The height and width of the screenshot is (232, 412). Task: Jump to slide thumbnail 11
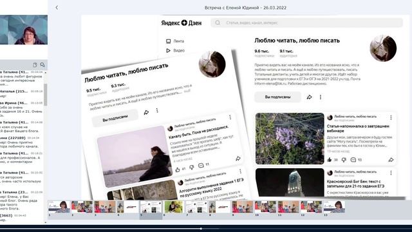tap(288, 207)
